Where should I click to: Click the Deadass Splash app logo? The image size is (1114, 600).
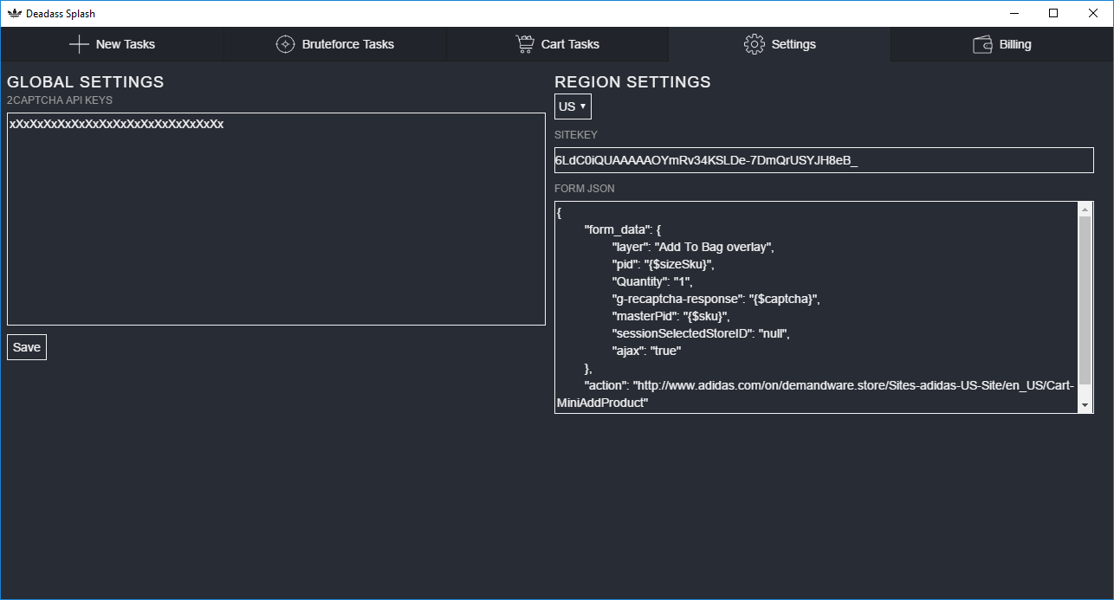14,13
